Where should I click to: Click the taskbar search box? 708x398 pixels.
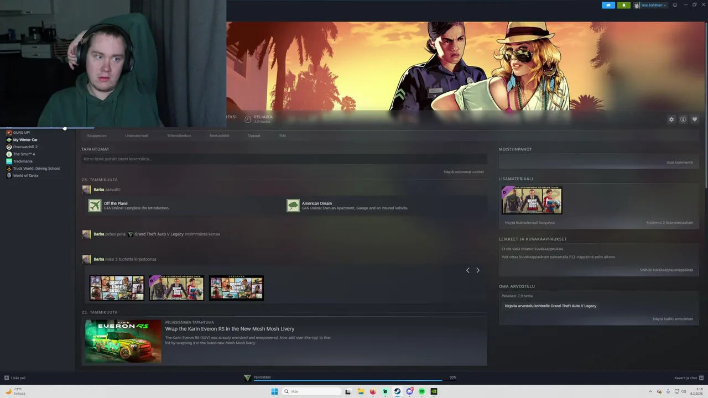[x=311, y=391]
